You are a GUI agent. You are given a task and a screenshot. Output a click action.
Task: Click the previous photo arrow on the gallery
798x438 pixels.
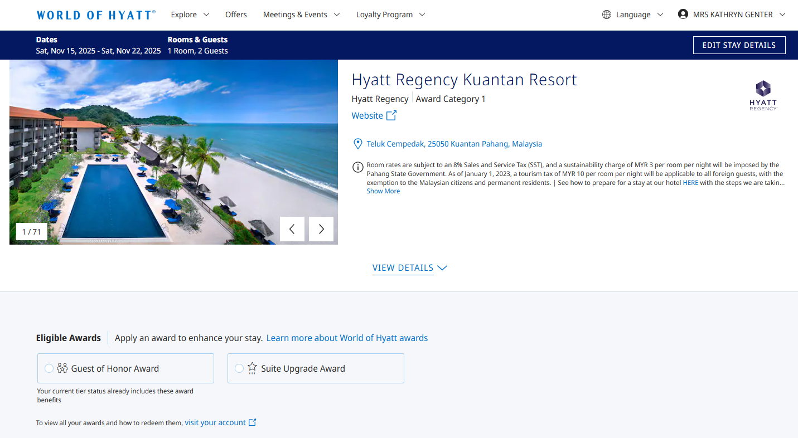292,228
